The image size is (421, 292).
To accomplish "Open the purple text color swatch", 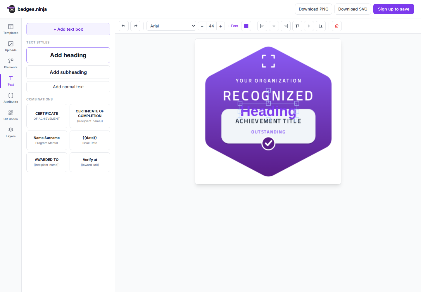I will point(246,26).
